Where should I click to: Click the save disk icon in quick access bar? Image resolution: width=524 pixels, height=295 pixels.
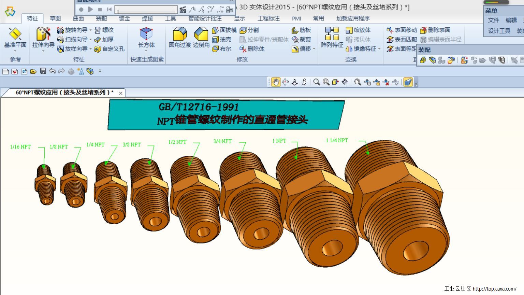point(43,71)
